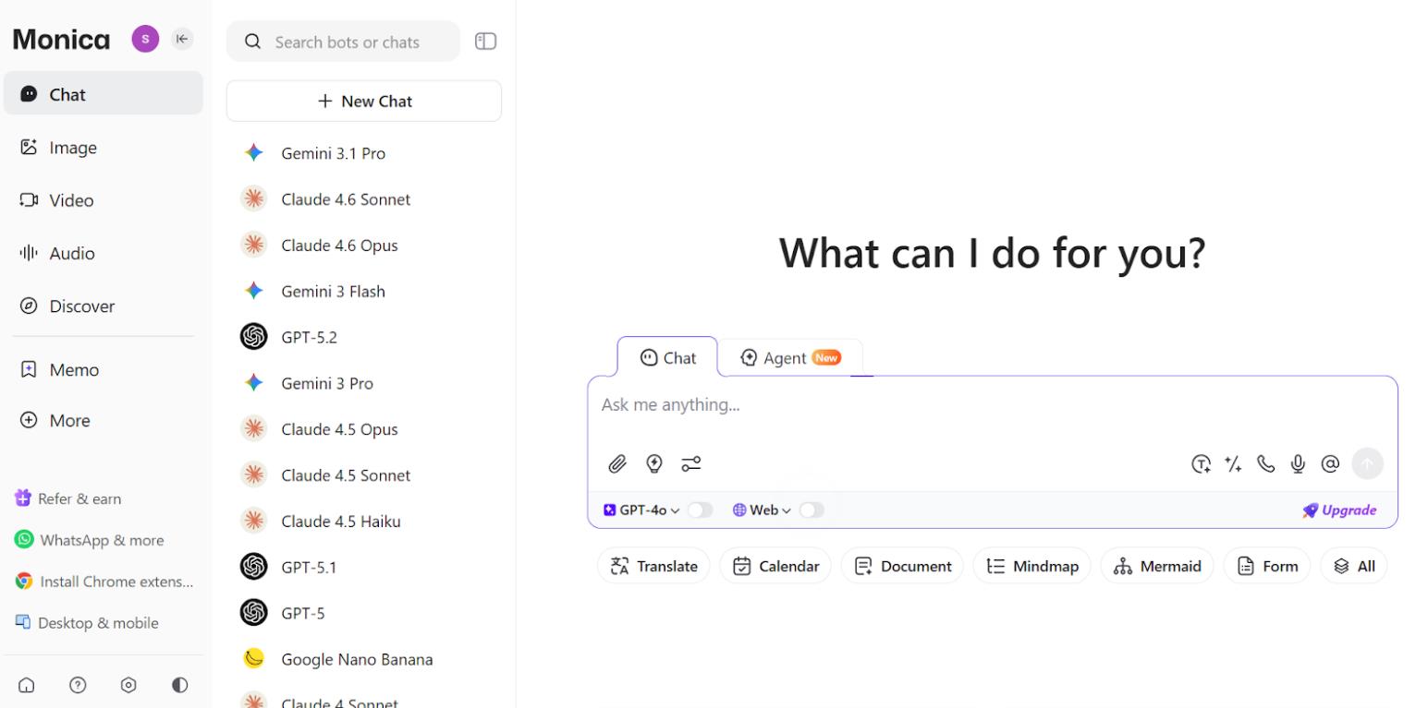
Task: Toggle dark mode half-circle icon
Action: 179,685
